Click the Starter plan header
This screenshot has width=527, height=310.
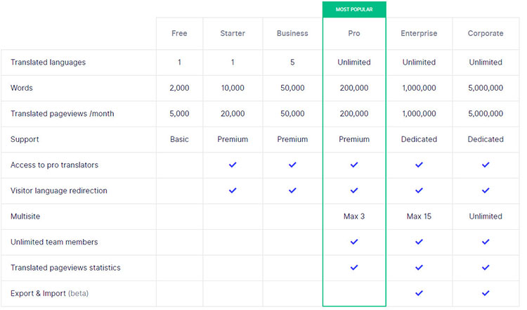click(x=233, y=33)
